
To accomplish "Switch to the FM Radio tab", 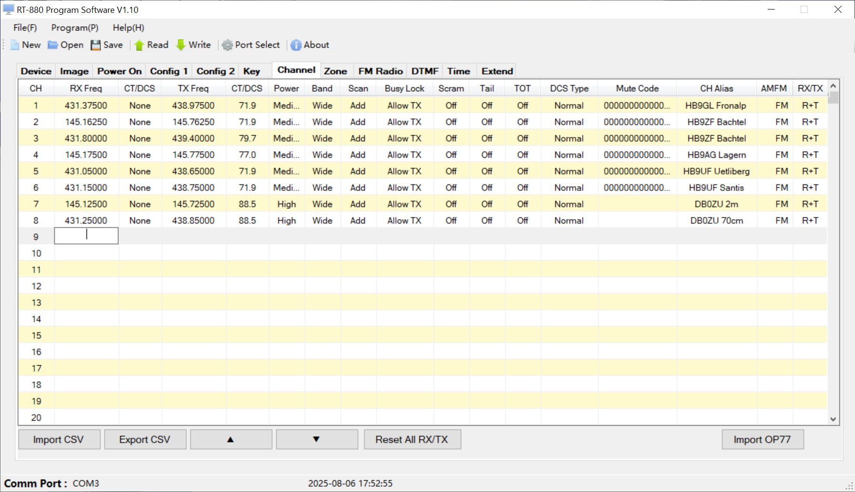I will point(380,71).
